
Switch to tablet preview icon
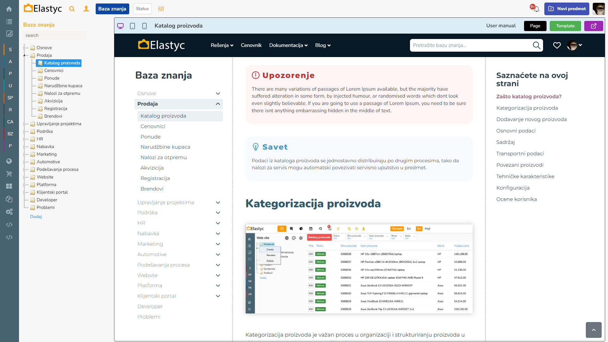[x=132, y=26]
